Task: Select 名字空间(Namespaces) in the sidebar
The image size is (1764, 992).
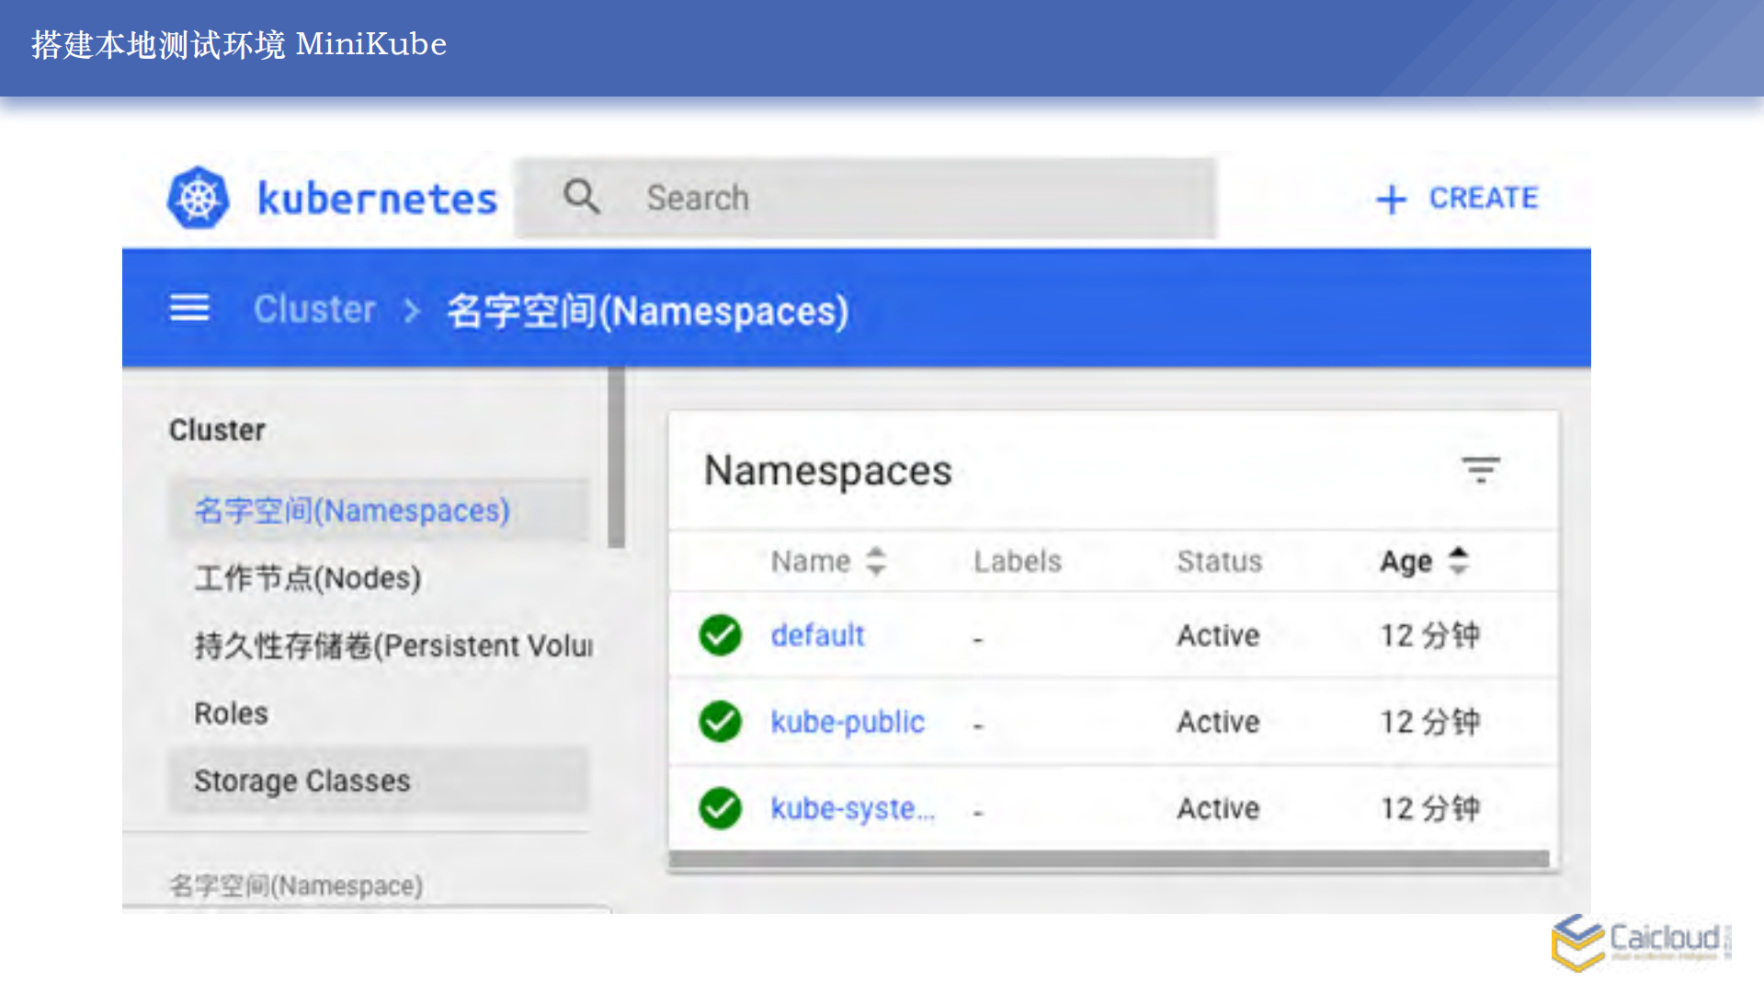Action: pos(352,511)
